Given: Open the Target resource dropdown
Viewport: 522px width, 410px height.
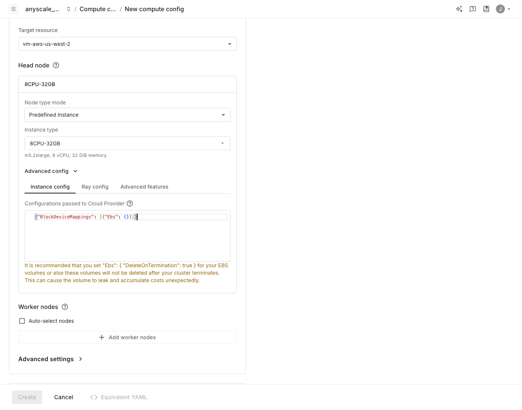Looking at the screenshot, I should (x=128, y=44).
